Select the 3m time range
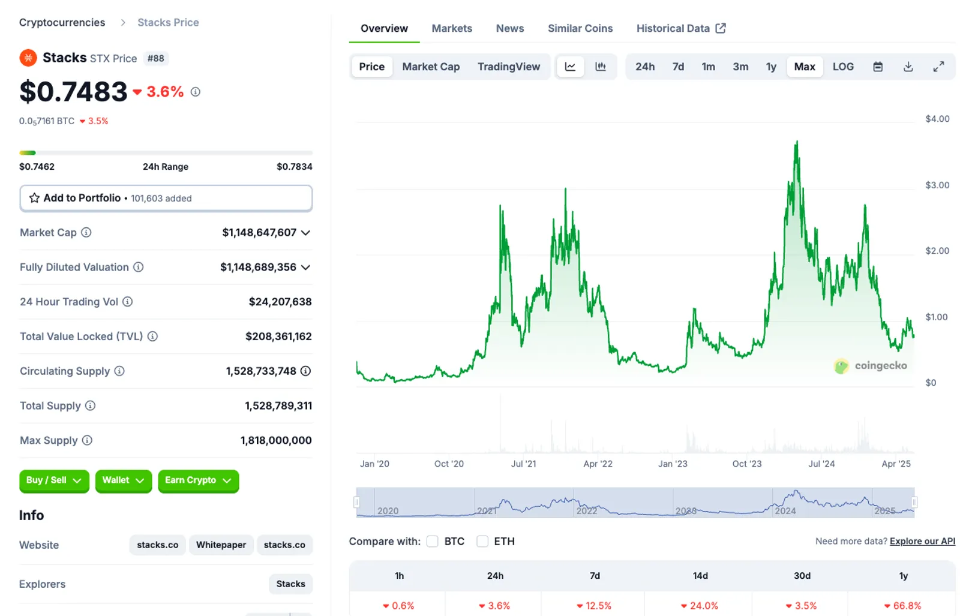The width and height of the screenshot is (960, 616). 740,67
